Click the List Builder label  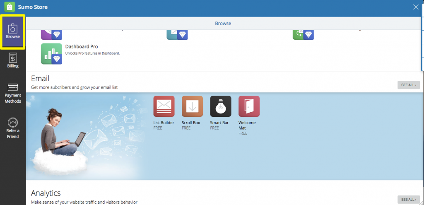pos(164,123)
